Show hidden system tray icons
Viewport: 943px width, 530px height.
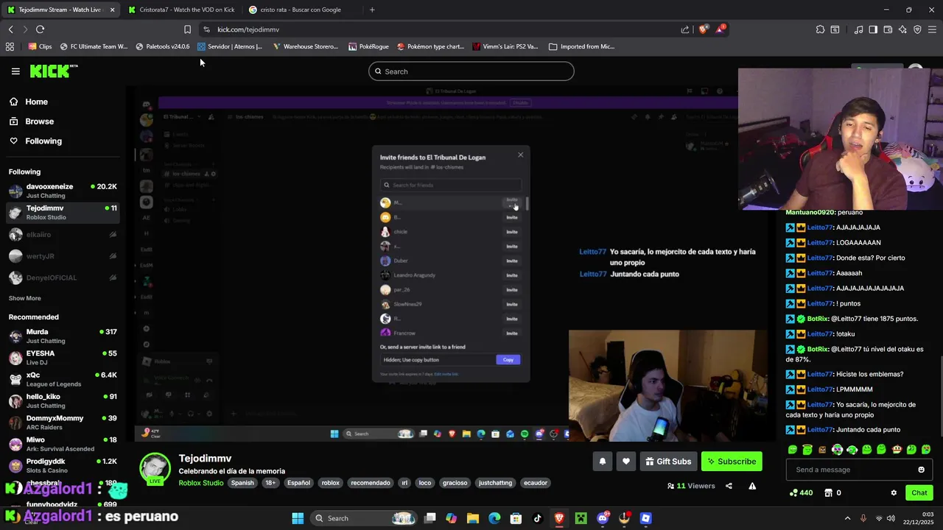(847, 518)
